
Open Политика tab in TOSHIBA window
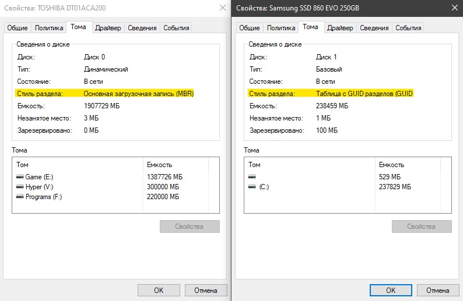49,28
